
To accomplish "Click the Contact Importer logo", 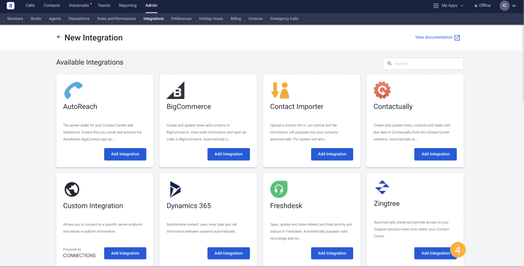I will pos(280,90).
